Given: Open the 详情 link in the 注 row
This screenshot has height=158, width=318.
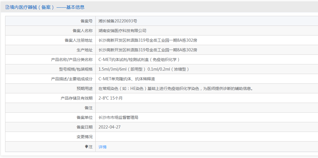Looking at the screenshot, I should [x=102, y=147].
